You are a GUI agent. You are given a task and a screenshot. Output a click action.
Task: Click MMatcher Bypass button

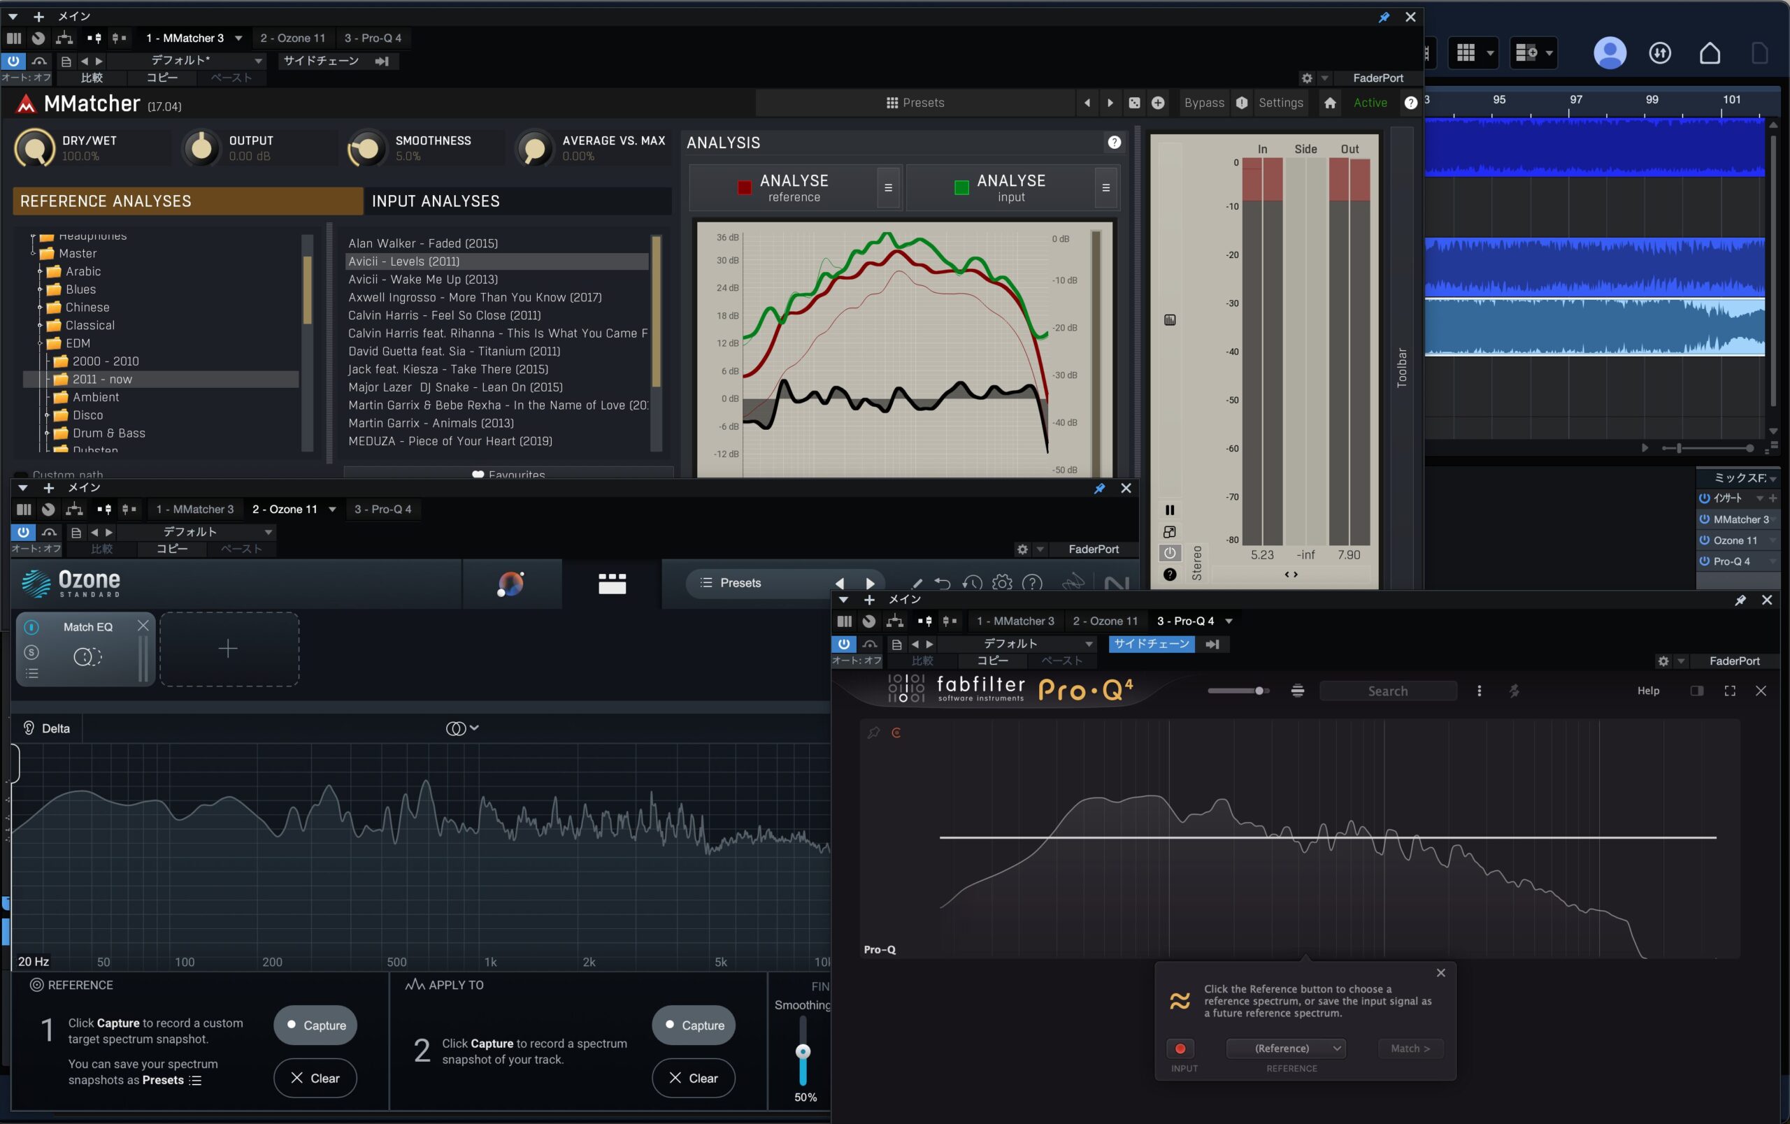[1204, 103]
